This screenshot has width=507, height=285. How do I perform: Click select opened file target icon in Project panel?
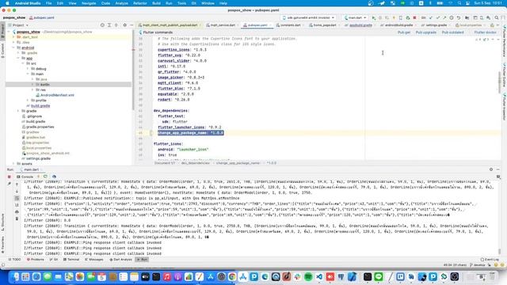pos(102,25)
